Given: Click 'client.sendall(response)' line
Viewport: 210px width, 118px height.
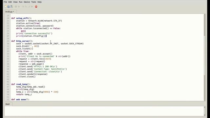Looking at the screenshot, I should tap(33, 74).
